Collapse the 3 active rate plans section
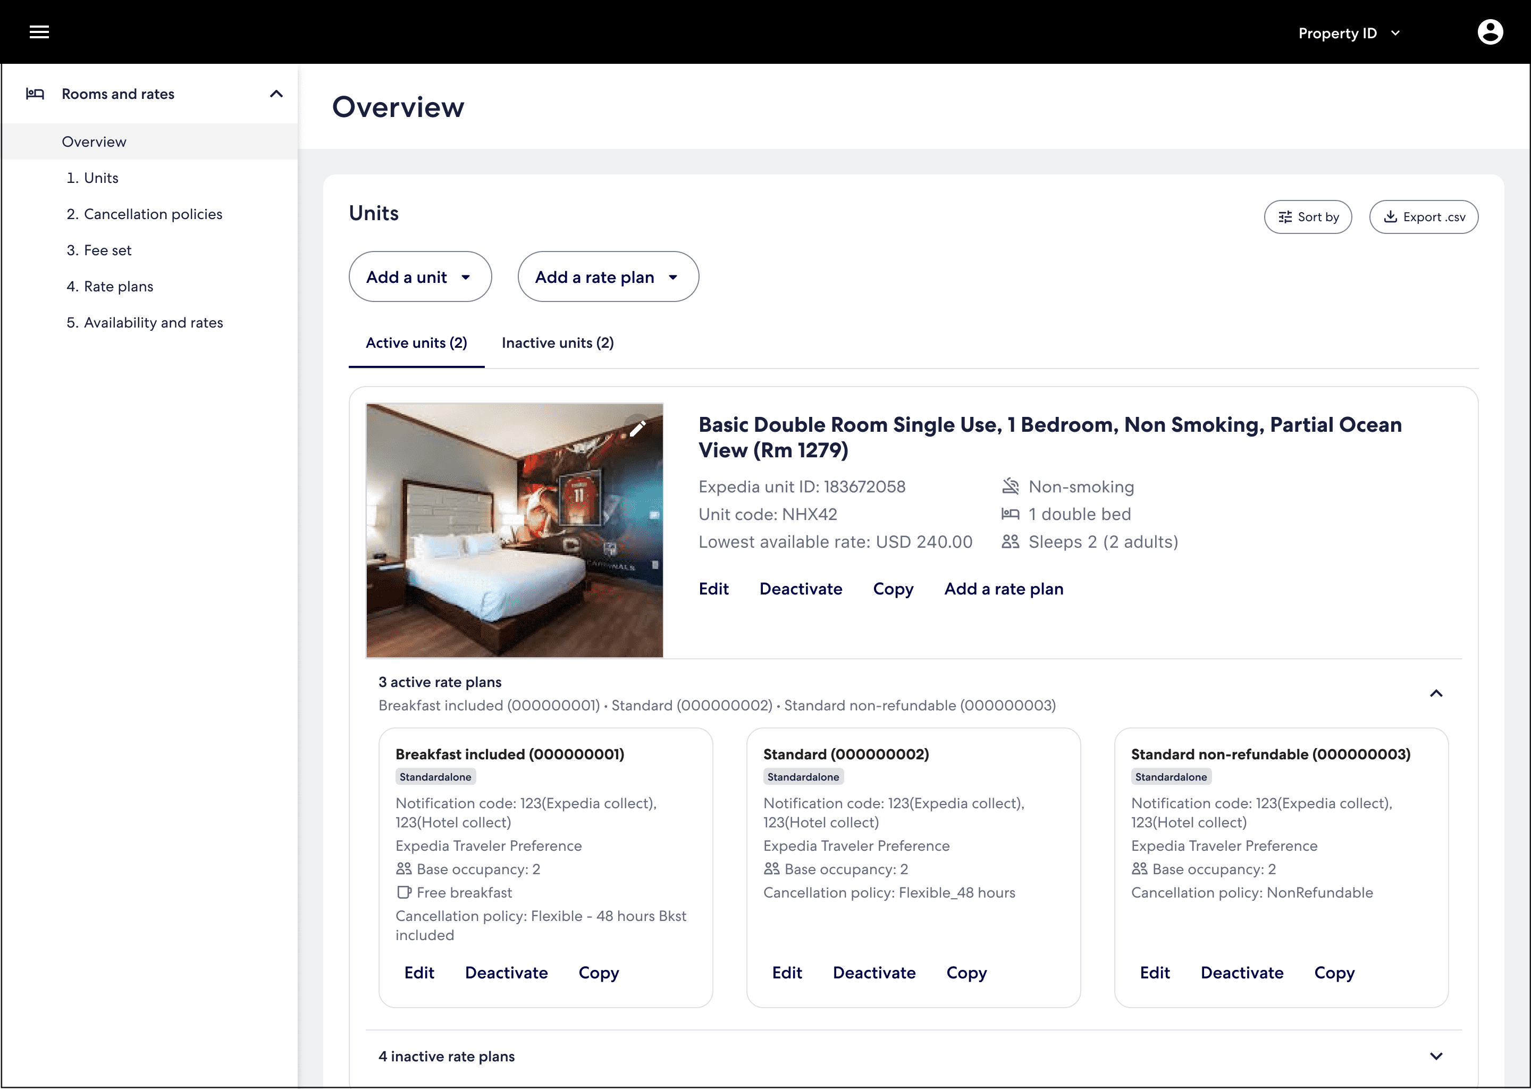The image size is (1531, 1089). pyautogui.click(x=1436, y=693)
